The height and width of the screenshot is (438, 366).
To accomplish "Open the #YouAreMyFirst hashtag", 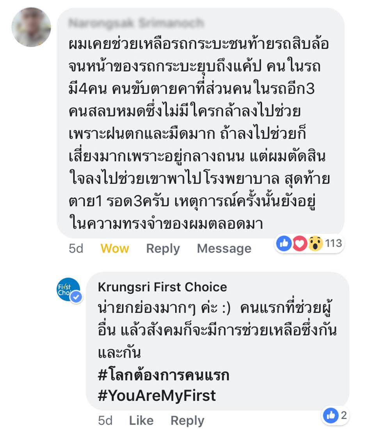I will pos(156,396).
